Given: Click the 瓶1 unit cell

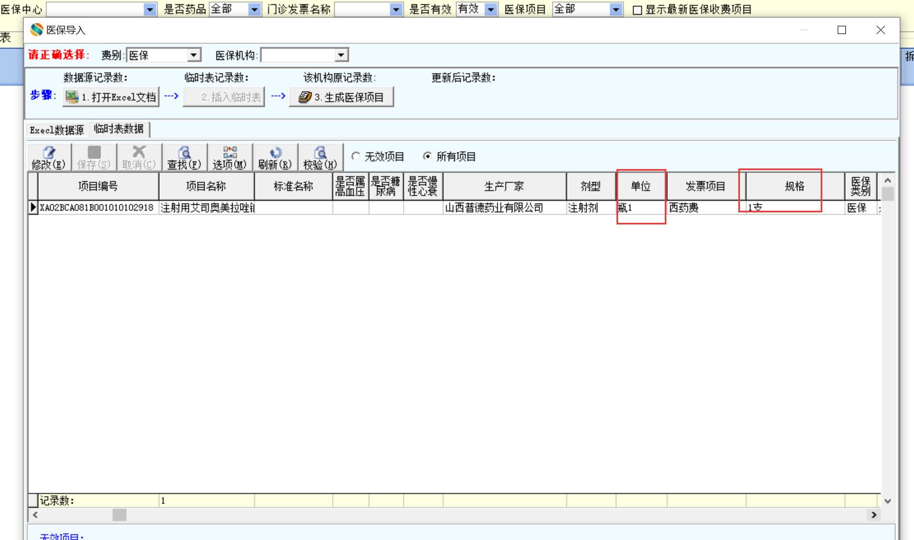Looking at the screenshot, I should click(x=641, y=207).
